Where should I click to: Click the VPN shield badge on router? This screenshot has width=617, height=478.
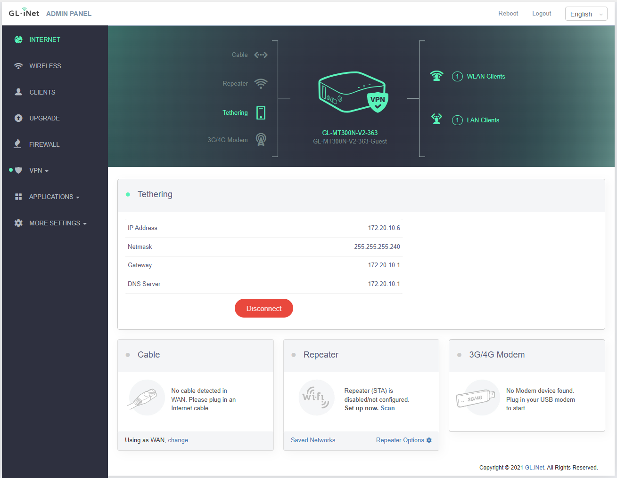point(378,102)
